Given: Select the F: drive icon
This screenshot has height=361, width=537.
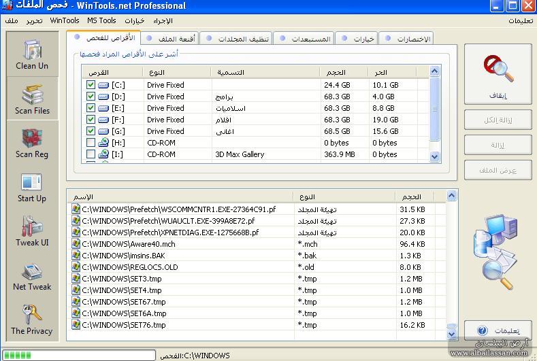Looking at the screenshot, I should tap(103, 120).
